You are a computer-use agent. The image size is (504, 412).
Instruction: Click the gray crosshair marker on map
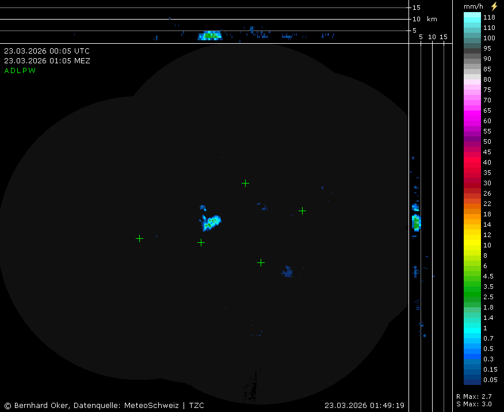pyautogui.click(x=201, y=243)
